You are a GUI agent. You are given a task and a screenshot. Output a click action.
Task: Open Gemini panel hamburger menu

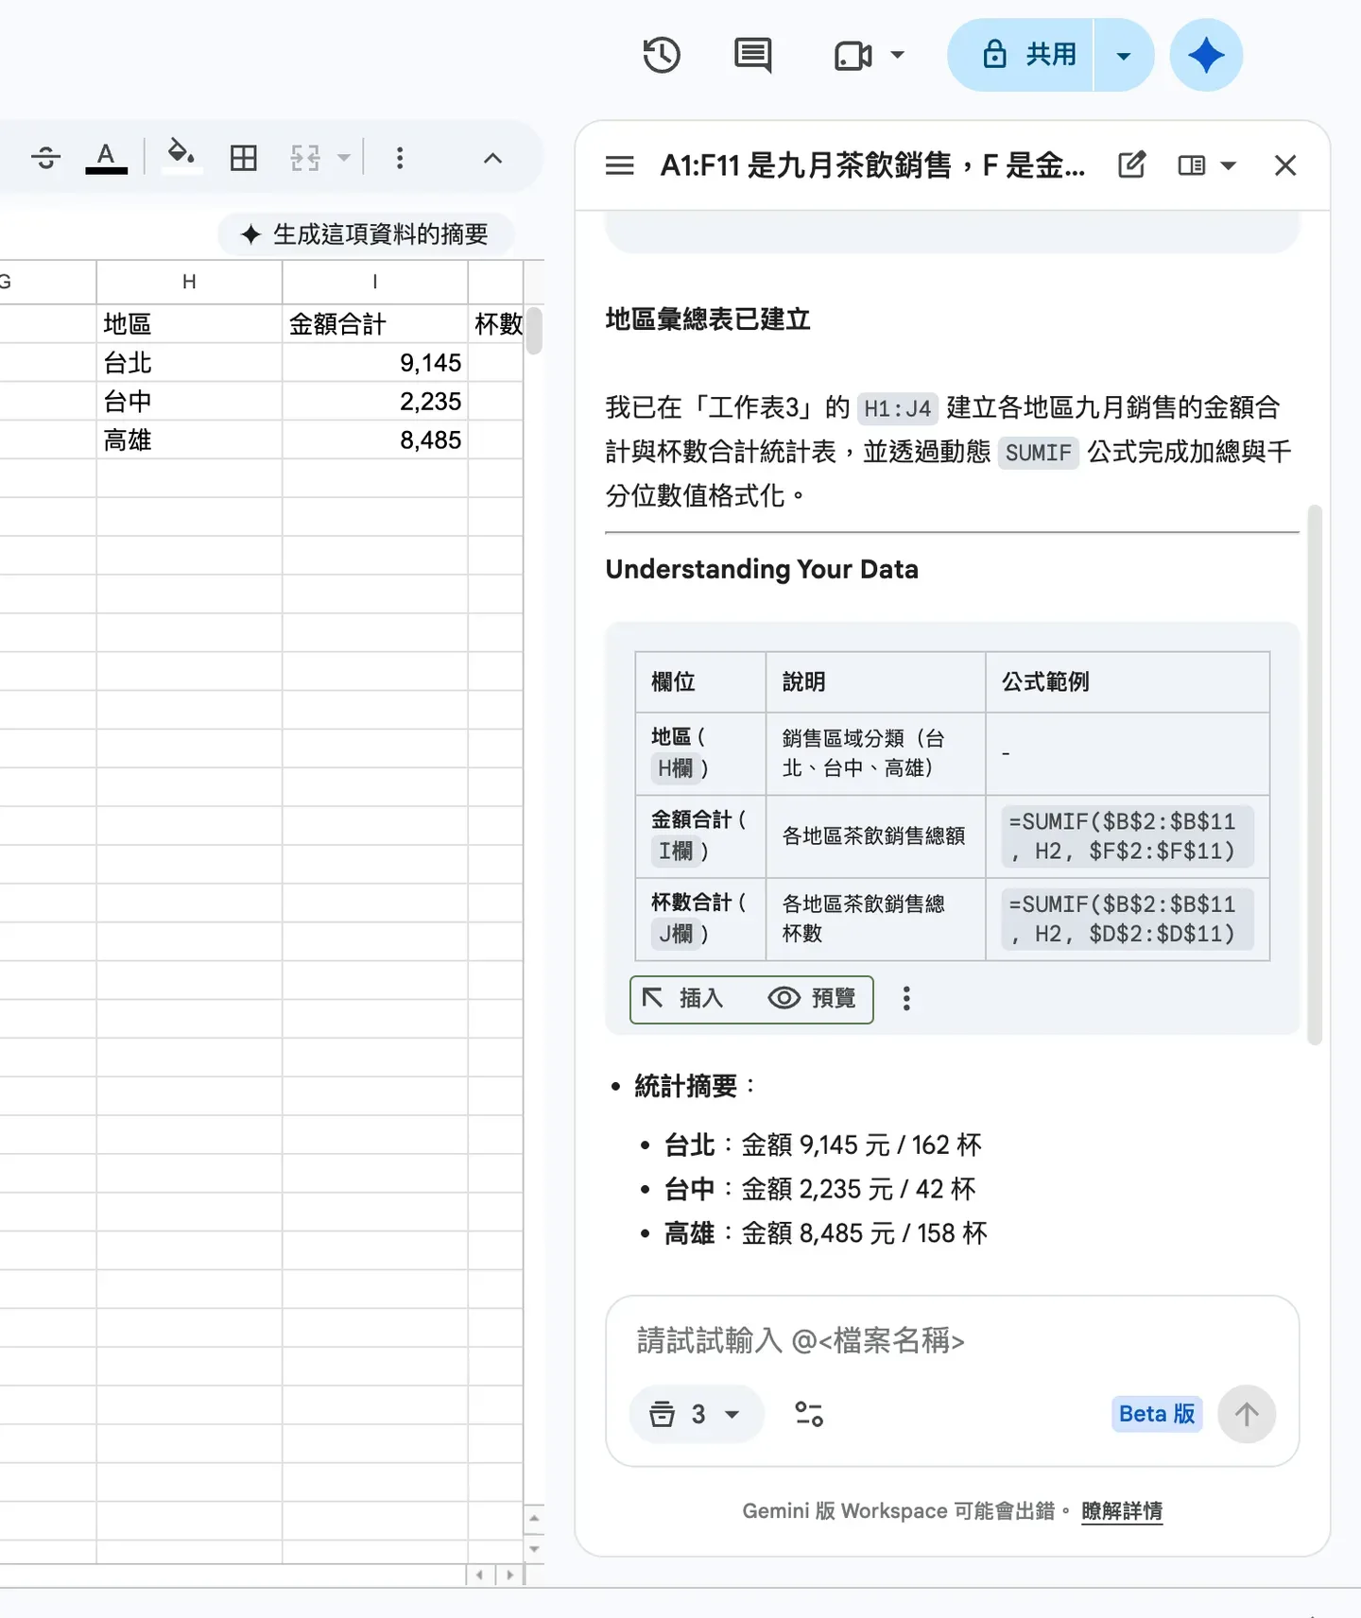click(620, 165)
